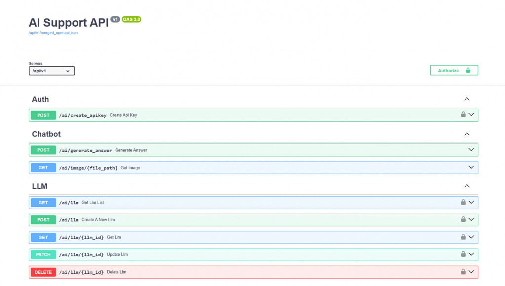
Task: Collapse the Auth section
Action: point(467,99)
